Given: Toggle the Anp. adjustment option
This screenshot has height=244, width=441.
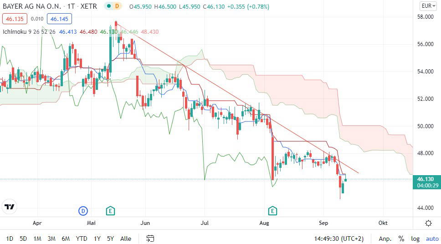Looking at the screenshot, I should (x=385, y=239).
